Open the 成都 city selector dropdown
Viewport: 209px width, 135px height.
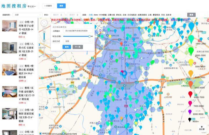coord(32,6)
